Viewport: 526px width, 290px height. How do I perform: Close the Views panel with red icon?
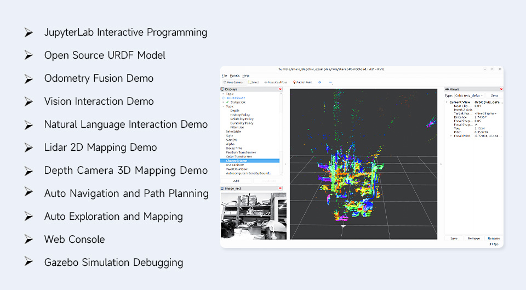tap(501, 89)
